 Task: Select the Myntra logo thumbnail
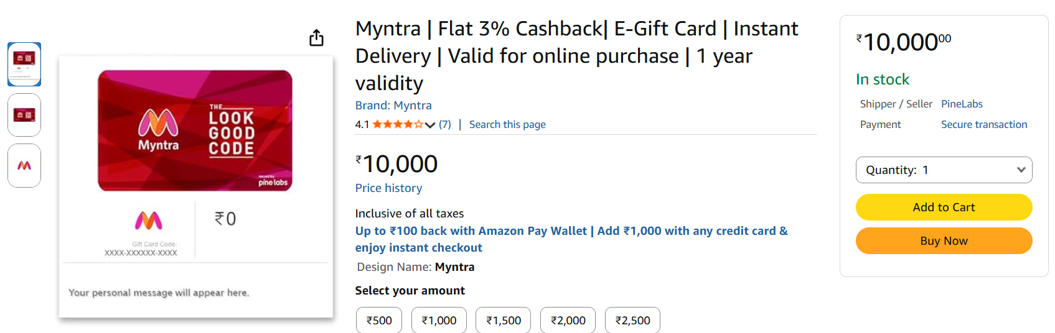pos(24,165)
